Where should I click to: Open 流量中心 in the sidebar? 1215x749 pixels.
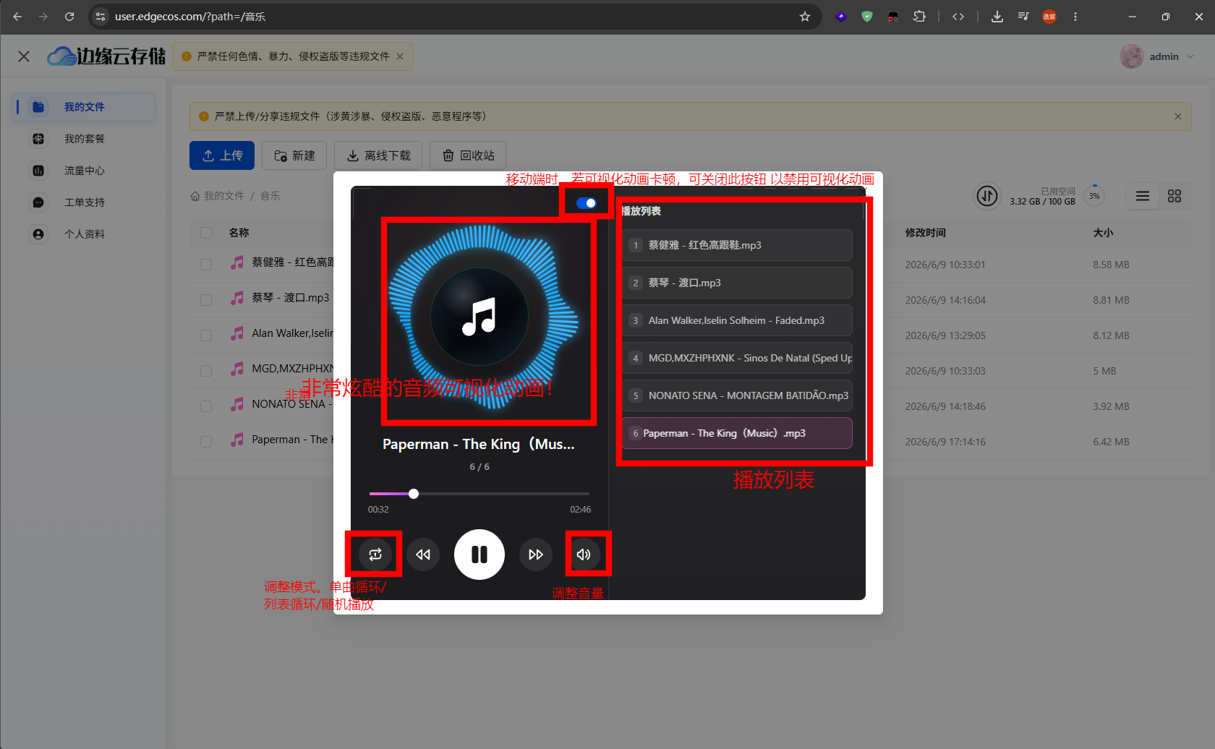[84, 171]
